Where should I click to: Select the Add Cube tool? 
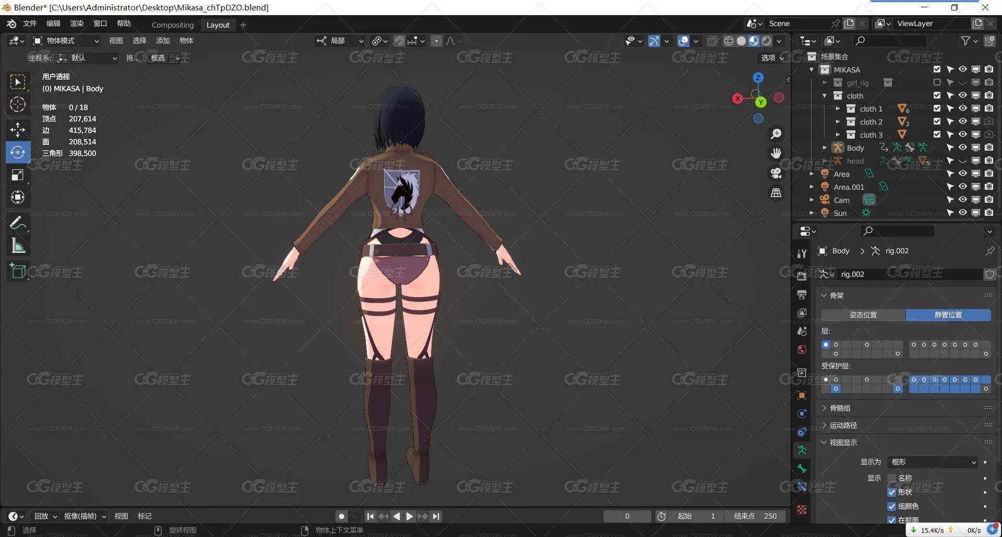[18, 271]
